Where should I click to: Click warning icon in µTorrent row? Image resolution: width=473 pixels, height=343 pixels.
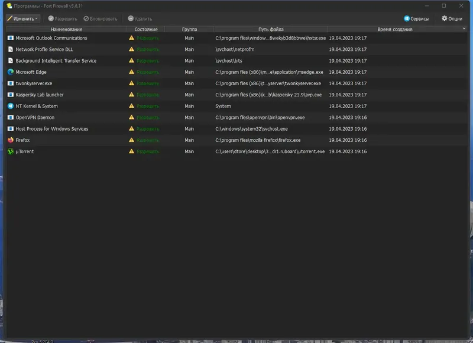(x=131, y=151)
